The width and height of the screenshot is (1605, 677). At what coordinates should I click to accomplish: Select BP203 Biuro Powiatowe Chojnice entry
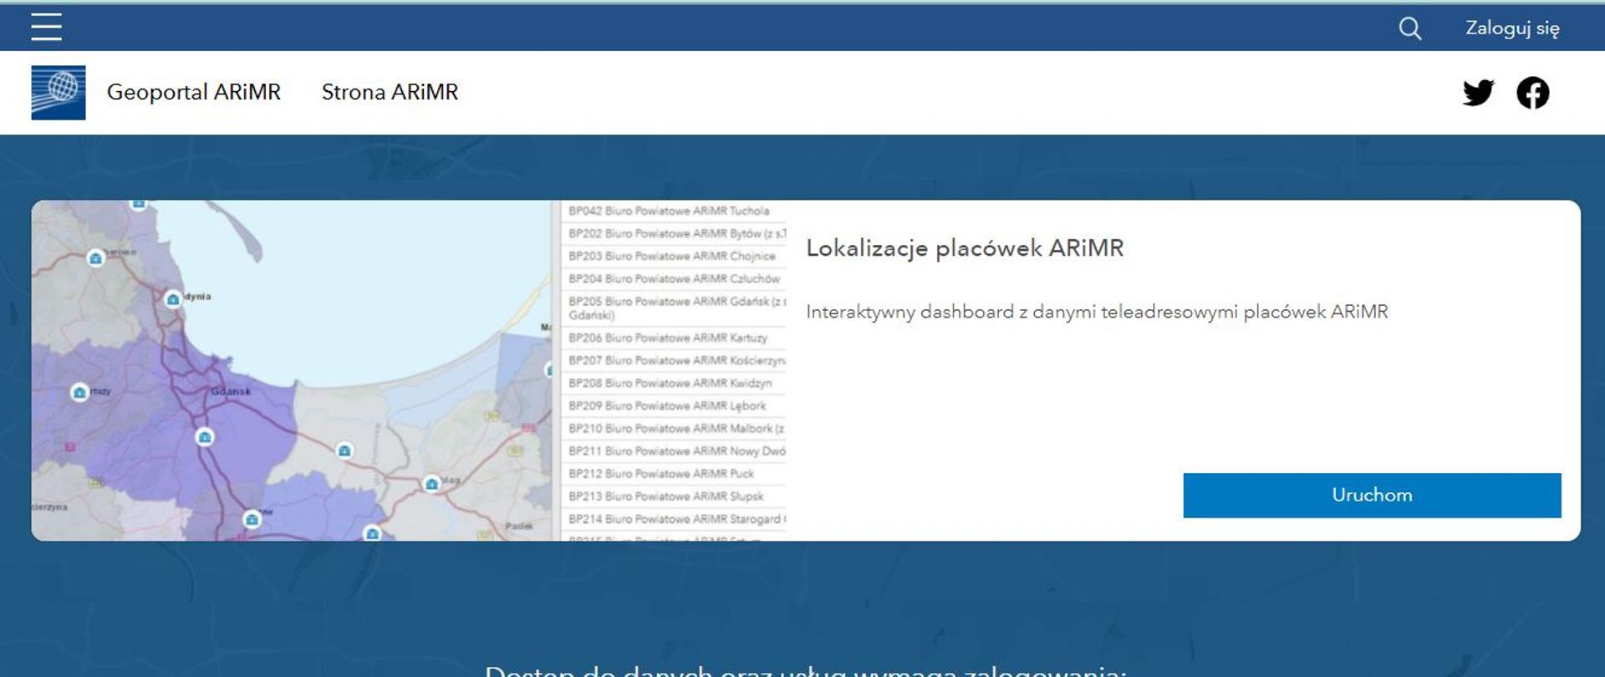pos(671,257)
